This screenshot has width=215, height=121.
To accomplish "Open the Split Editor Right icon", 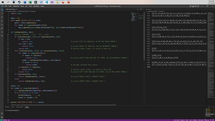I will pos(141,9).
